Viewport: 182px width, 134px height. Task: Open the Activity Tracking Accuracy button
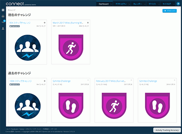click(167, 130)
